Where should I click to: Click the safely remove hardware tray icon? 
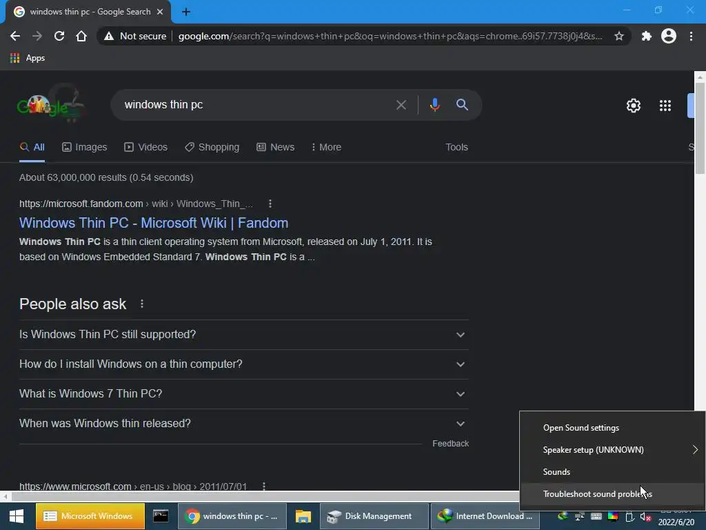tap(629, 516)
